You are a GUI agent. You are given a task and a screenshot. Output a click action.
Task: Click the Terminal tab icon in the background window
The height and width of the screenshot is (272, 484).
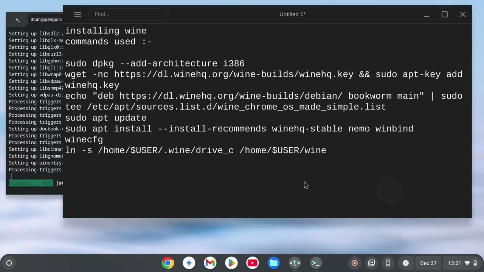pos(17,19)
